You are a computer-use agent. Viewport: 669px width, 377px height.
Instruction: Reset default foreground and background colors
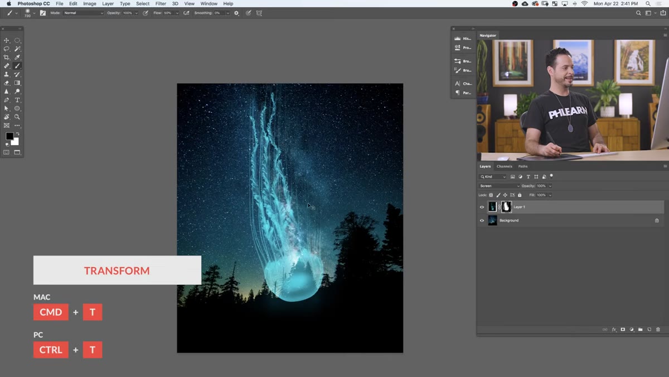(x=7, y=144)
